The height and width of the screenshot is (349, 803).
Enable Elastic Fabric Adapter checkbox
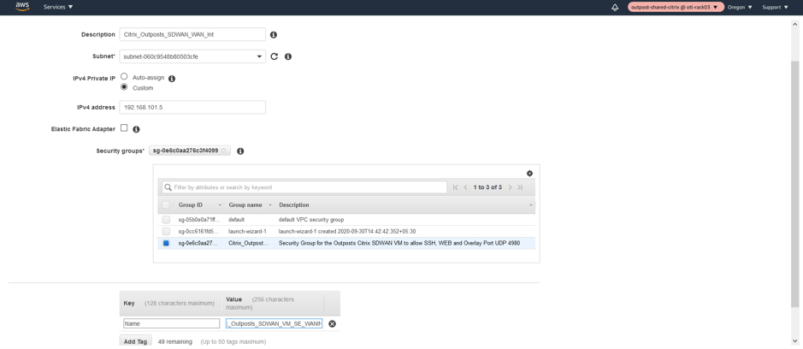[124, 128]
